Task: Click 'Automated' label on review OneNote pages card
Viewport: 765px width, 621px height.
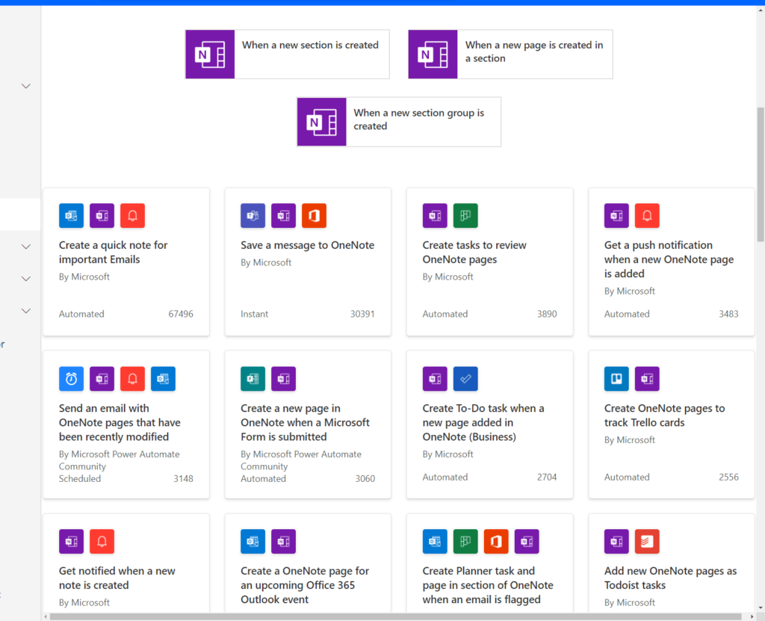Action: point(445,314)
